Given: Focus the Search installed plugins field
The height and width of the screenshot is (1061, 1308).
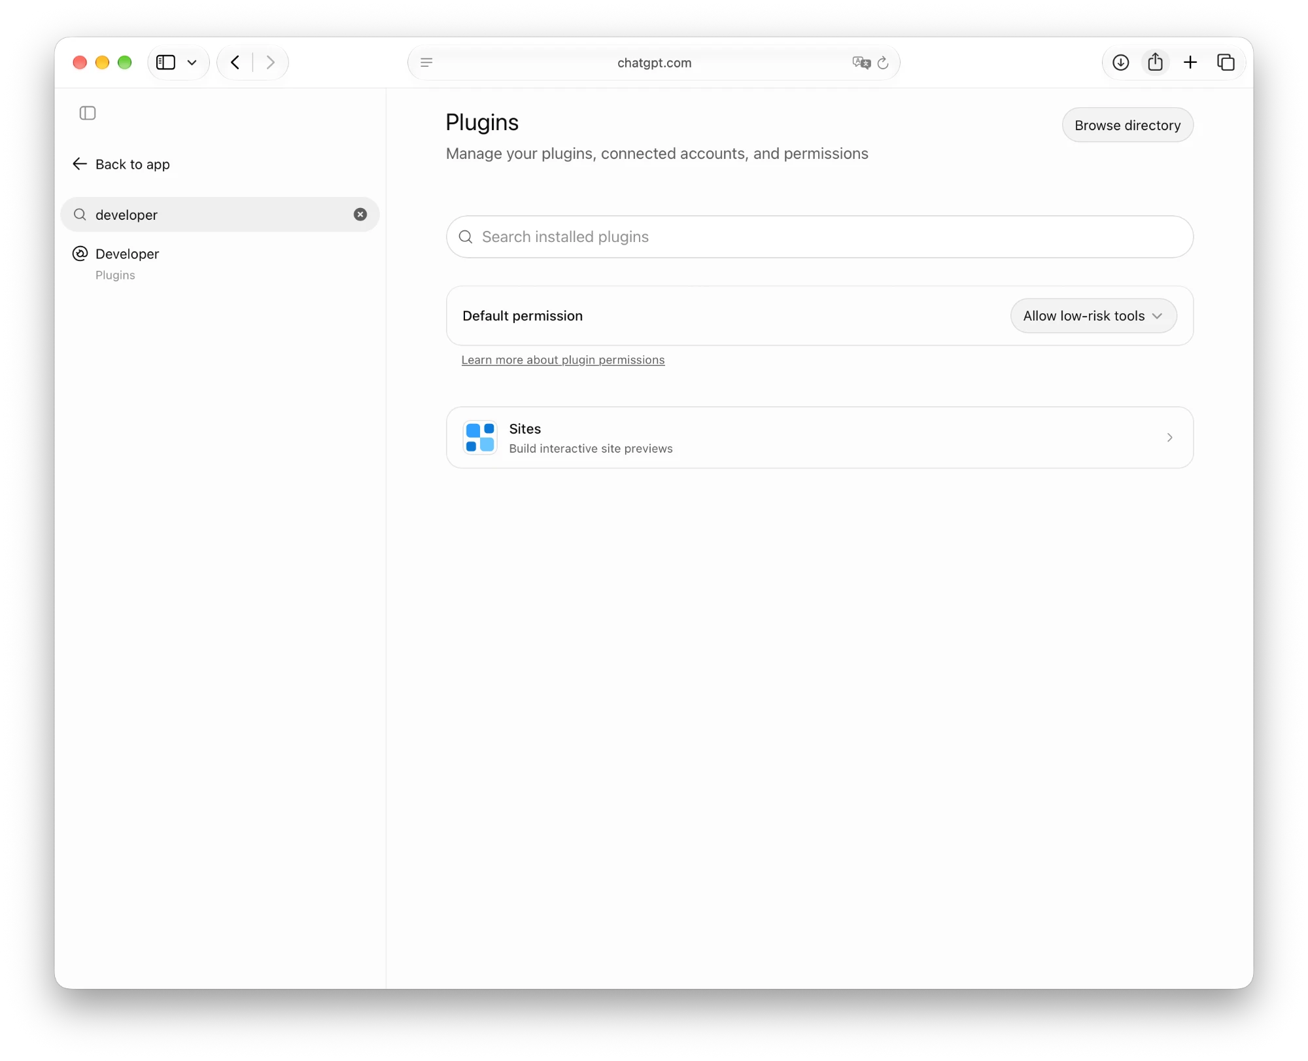Looking at the screenshot, I should [819, 237].
